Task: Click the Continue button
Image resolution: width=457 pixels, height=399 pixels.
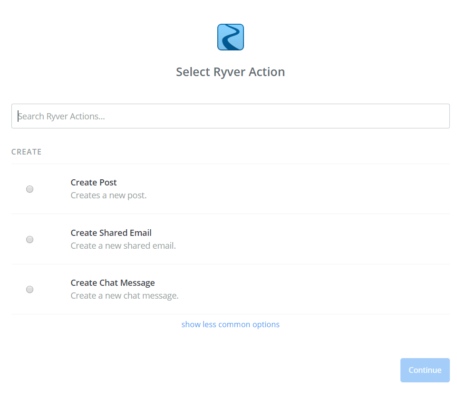Action: pos(425,370)
